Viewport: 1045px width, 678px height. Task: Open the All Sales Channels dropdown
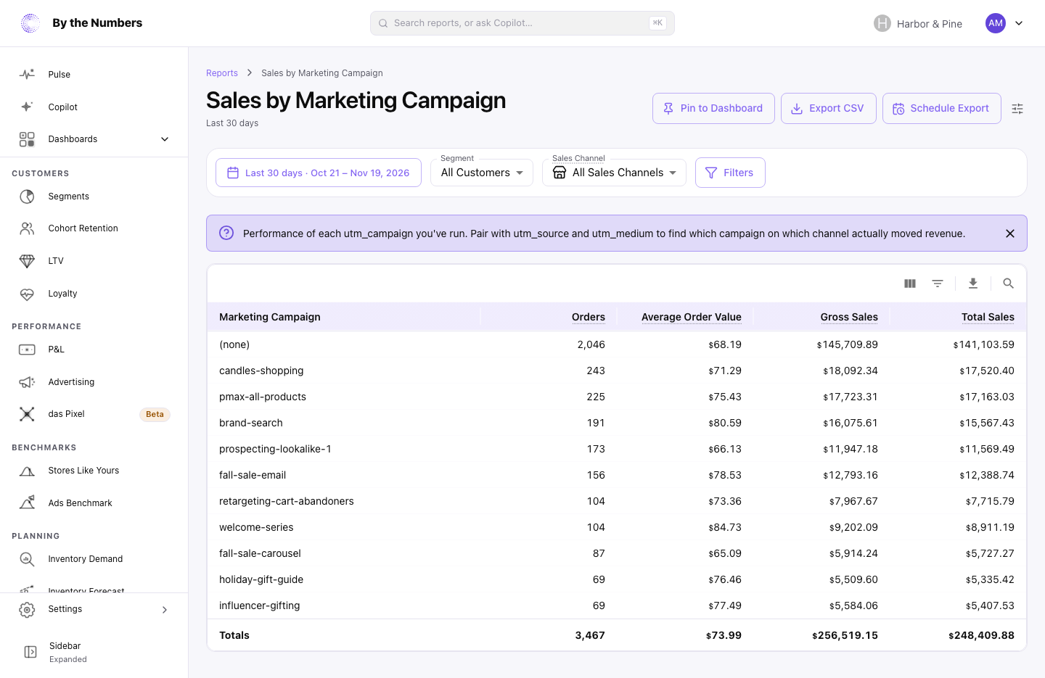tap(614, 173)
